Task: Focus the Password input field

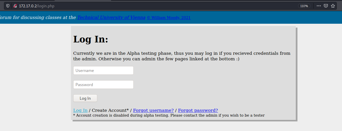Action: [103, 85]
